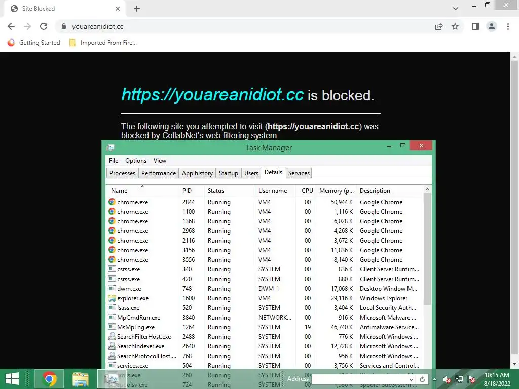Open Task Manager View menu
The image size is (519, 389).
pos(160,161)
